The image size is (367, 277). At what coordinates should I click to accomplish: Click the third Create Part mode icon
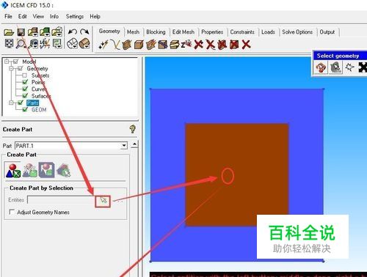[x=46, y=170]
